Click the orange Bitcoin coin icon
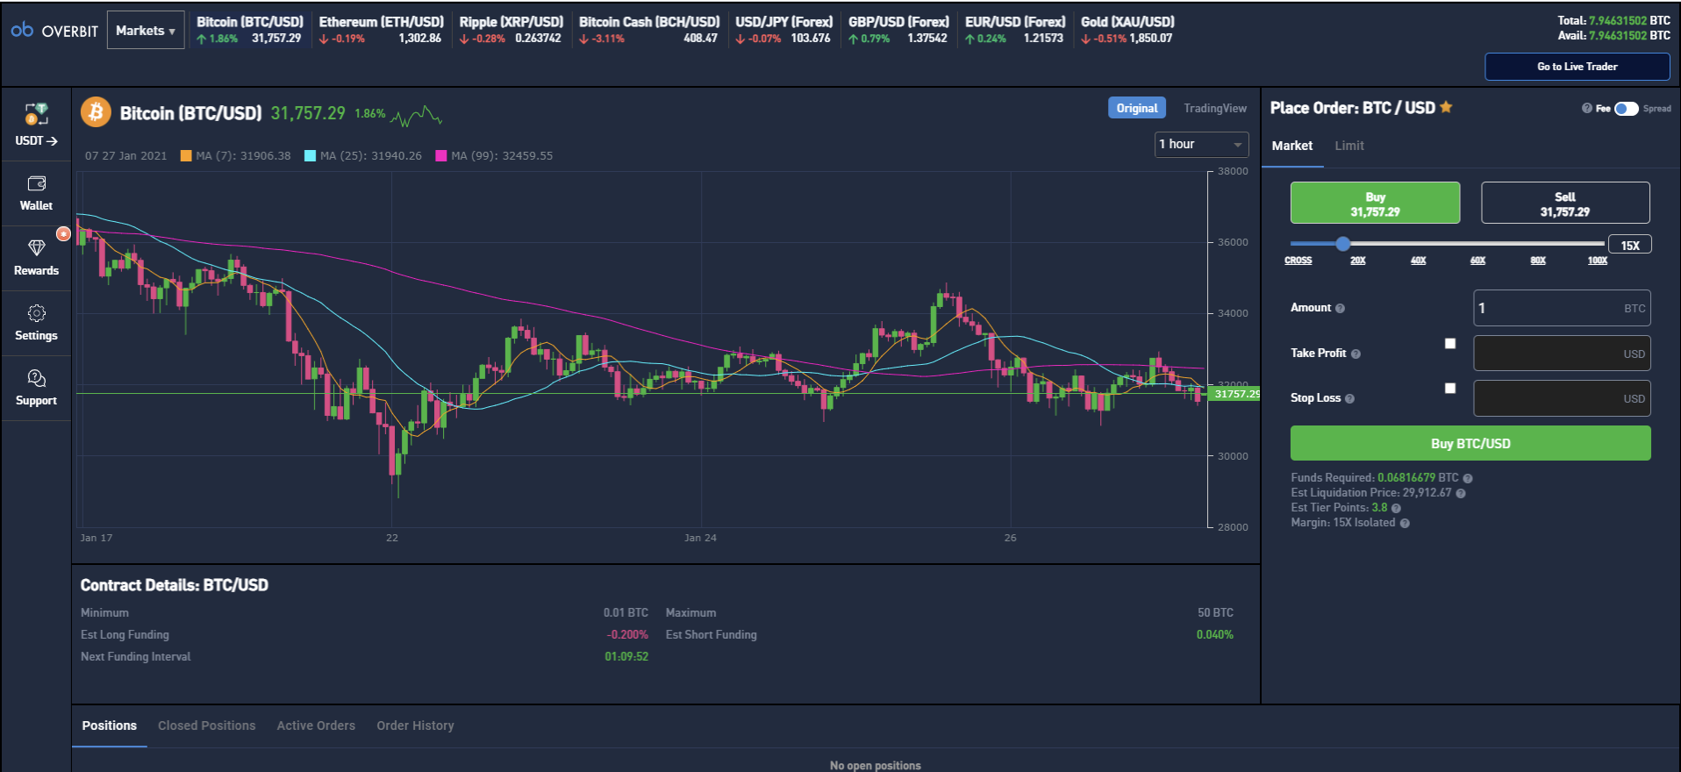The width and height of the screenshot is (1681, 772). (96, 112)
